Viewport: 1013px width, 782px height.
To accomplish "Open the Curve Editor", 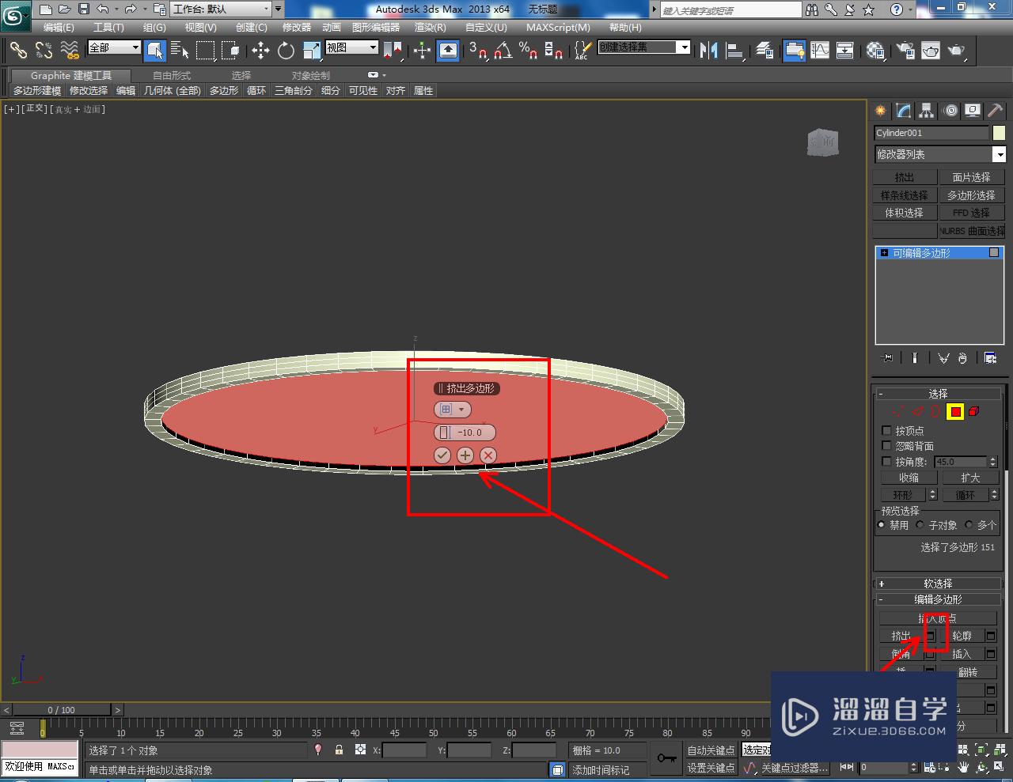I will 820,51.
